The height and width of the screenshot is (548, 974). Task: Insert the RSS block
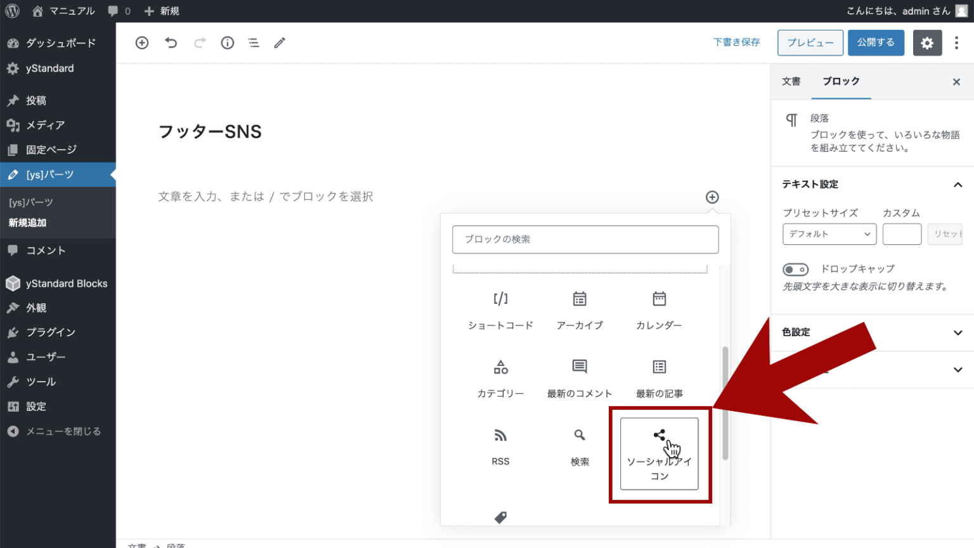pos(500,447)
